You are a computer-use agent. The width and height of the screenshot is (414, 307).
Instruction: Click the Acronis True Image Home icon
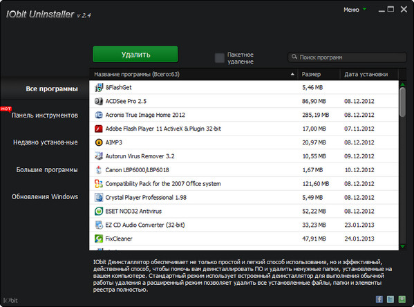tap(99, 115)
